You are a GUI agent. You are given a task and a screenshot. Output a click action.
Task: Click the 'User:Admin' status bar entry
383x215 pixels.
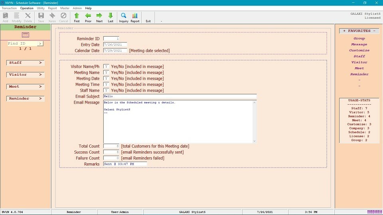(x=120, y=212)
